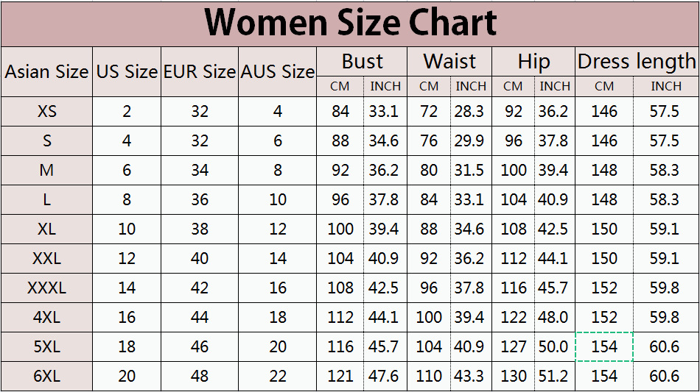The height and width of the screenshot is (392, 700).
Task: Select the XL row bust inch cell
Action: pos(384,229)
